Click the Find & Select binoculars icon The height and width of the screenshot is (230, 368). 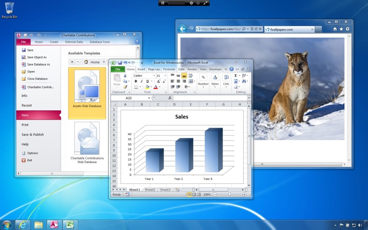pos(244,81)
